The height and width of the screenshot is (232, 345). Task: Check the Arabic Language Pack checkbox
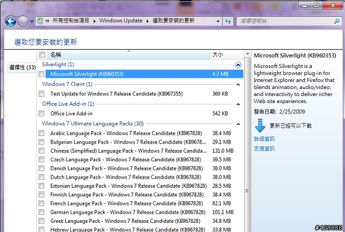click(42, 133)
